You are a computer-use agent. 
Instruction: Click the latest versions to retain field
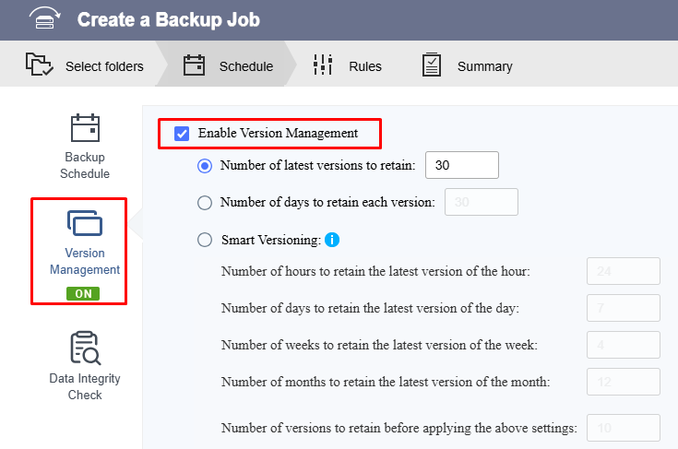[462, 165]
